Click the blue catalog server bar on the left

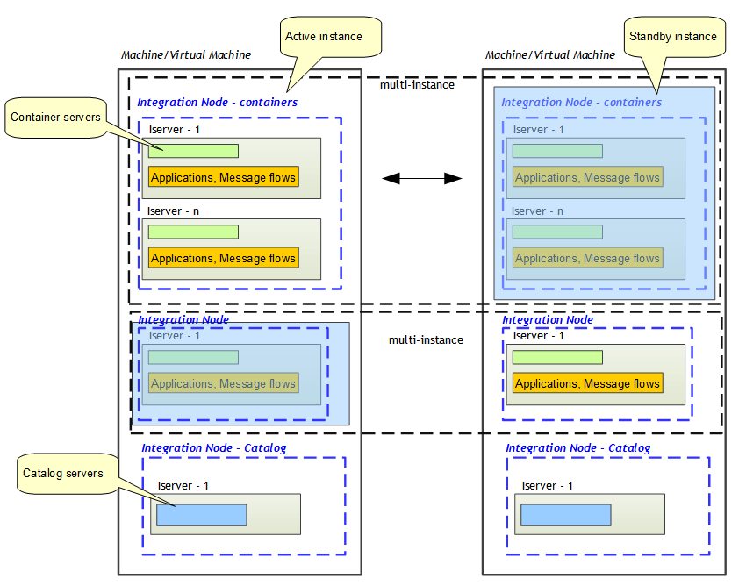point(201,514)
